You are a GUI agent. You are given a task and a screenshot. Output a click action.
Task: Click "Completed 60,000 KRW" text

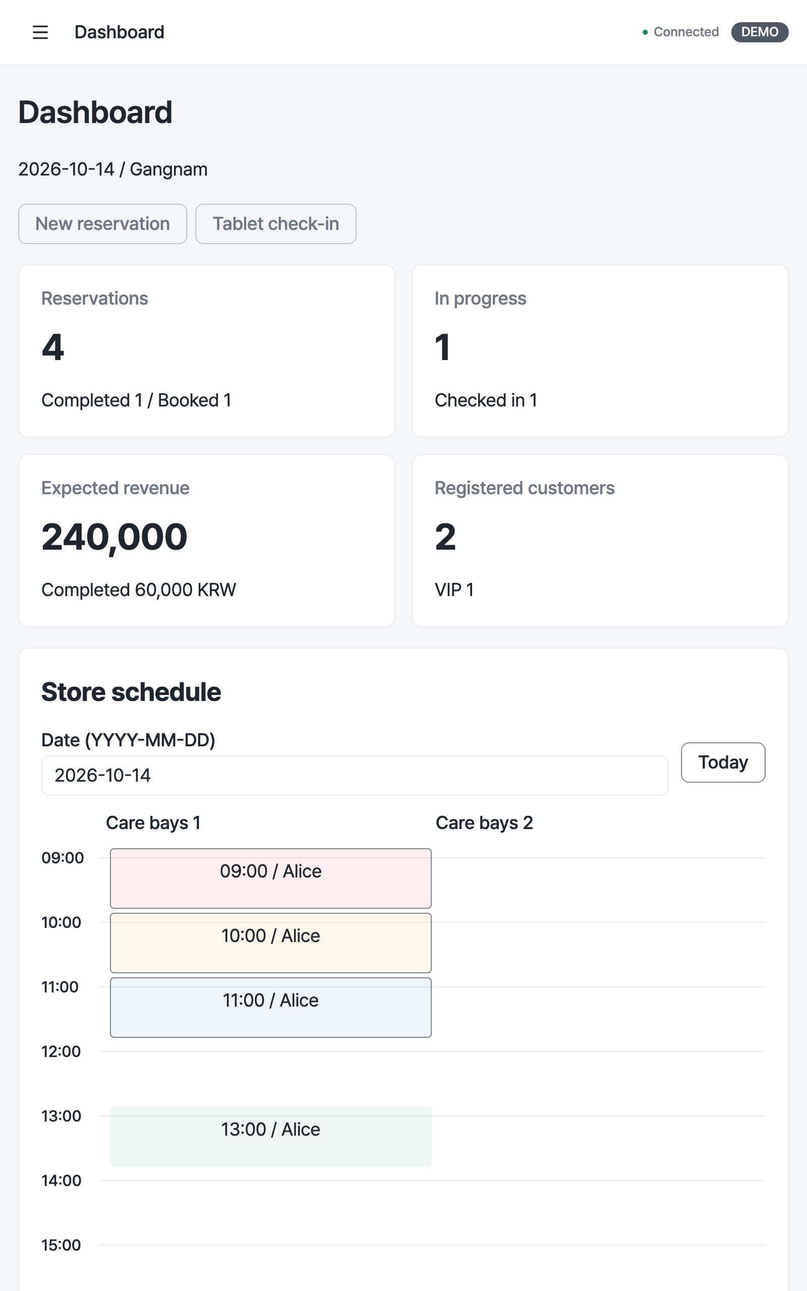point(139,590)
